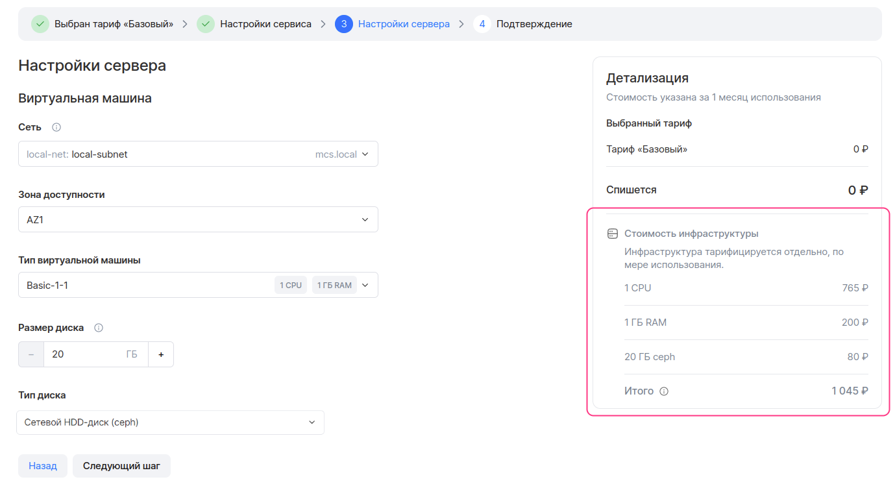Image resolution: width=895 pixels, height=488 pixels.
Task: Click the green checkmark of Выбран тариф «Базовый»
Action: tap(40, 24)
